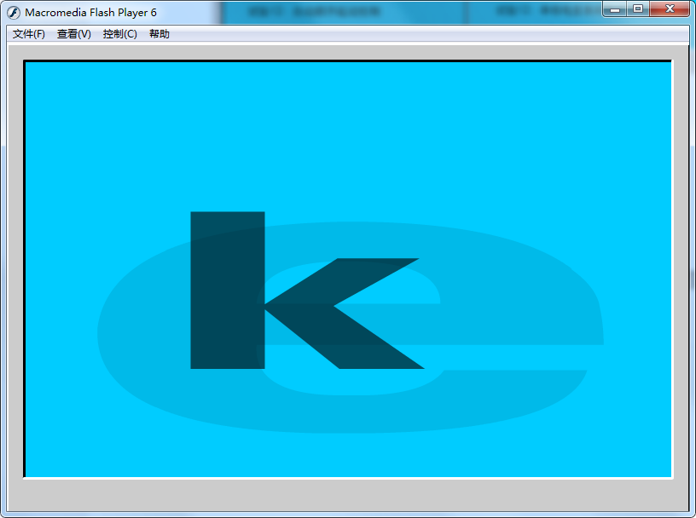Minimize the Flash Player window
Screen dimensions: 696x518
point(615,9)
